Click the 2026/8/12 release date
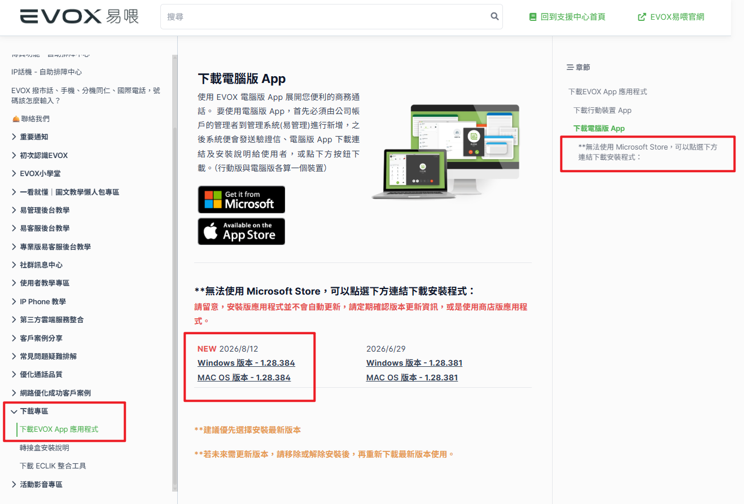 click(x=239, y=349)
